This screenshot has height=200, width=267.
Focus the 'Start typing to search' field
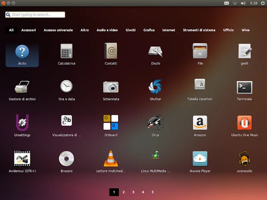click(35, 15)
